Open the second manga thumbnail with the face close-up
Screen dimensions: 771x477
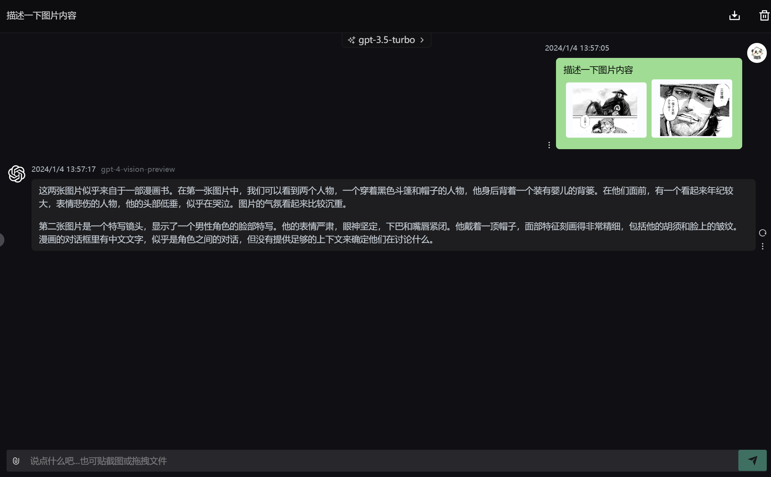point(692,109)
